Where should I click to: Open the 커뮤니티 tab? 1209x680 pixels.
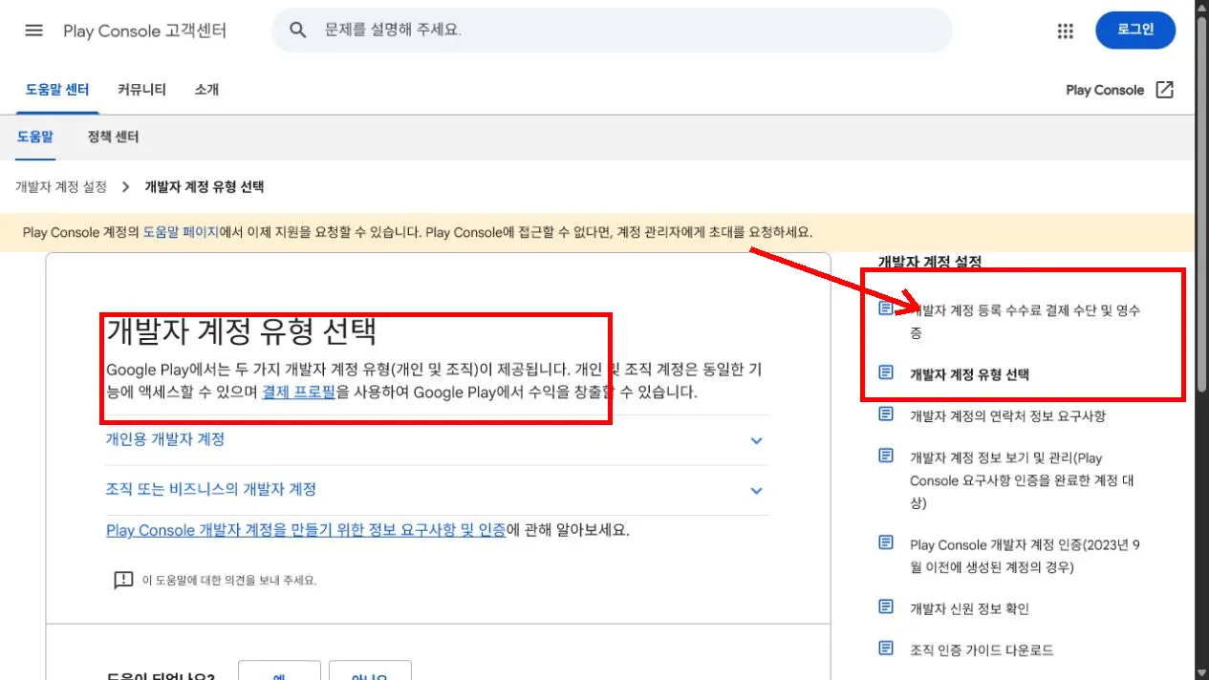141,90
